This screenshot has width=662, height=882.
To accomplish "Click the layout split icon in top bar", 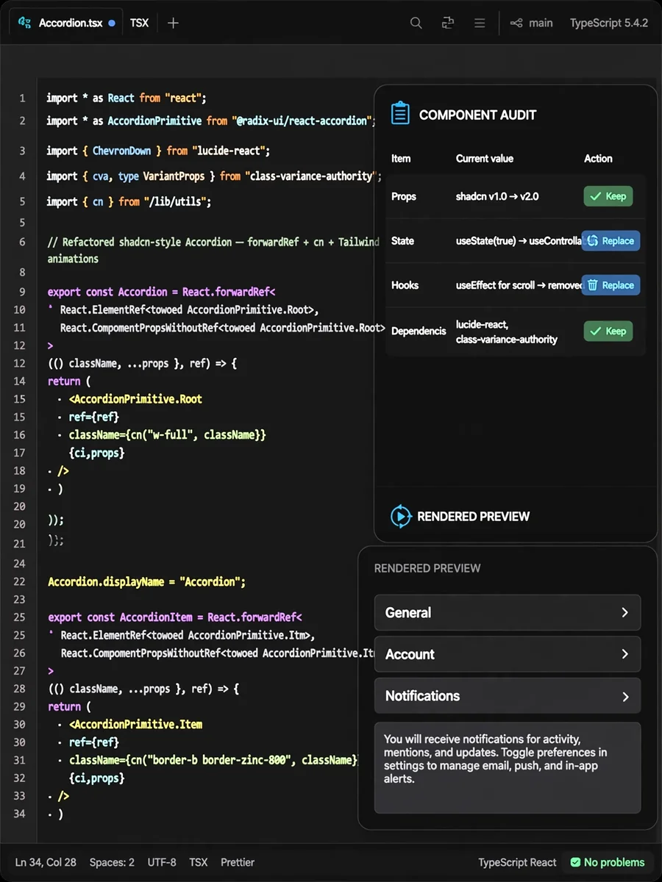I will [448, 23].
